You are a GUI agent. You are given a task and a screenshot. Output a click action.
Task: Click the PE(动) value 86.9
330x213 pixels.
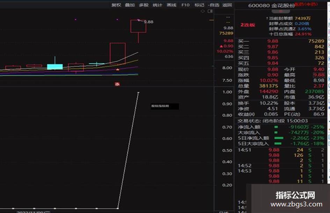click(319, 114)
